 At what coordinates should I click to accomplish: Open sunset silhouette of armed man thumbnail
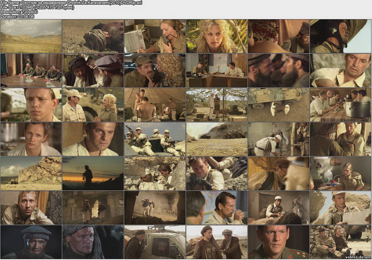93,174
